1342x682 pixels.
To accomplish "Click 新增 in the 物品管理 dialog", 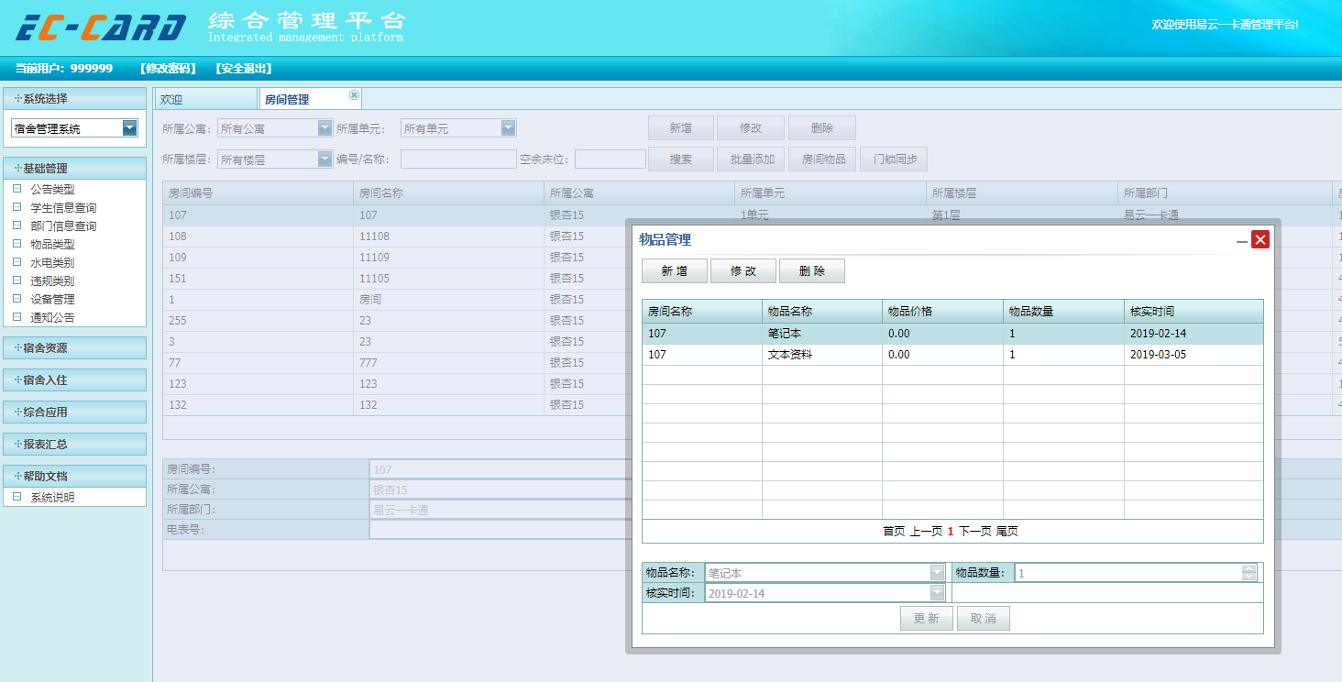I will pos(675,271).
